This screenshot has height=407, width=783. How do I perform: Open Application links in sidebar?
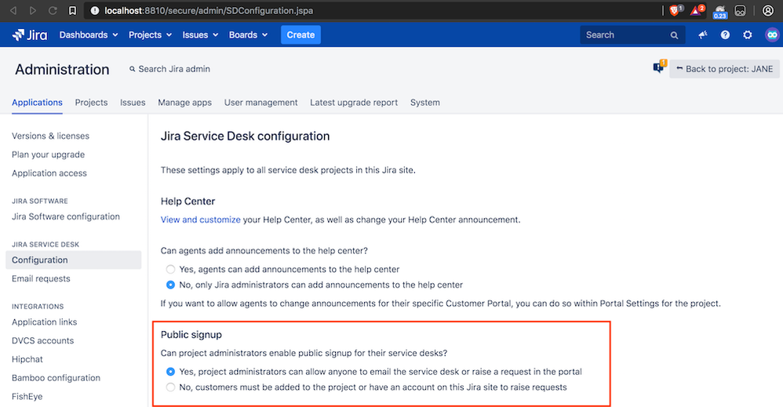45,322
